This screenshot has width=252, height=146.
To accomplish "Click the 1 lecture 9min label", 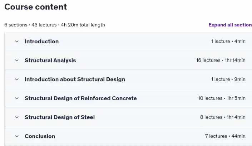I will coord(228,79).
